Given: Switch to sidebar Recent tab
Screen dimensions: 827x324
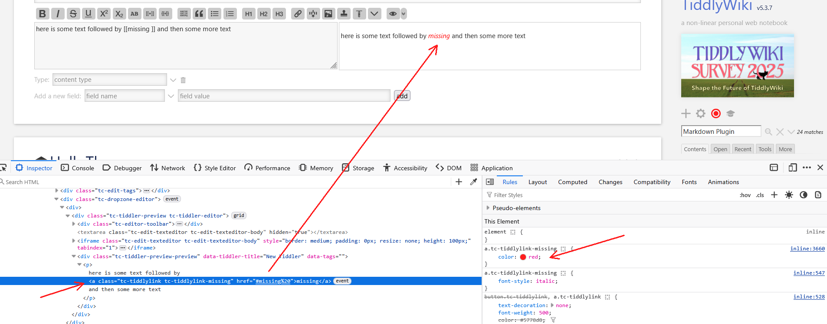Looking at the screenshot, I should (x=743, y=149).
